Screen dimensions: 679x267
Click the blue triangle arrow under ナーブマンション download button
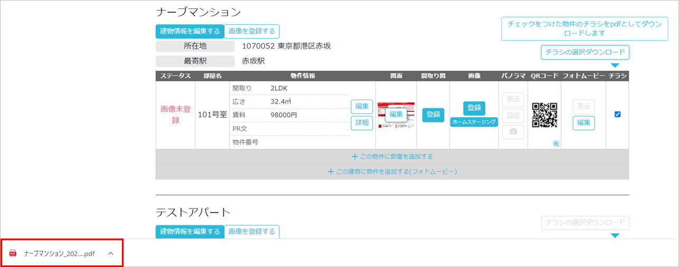[615, 65]
